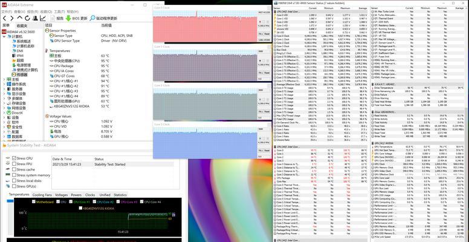Open the 文件(F) menu
The image size is (469, 242).
7,11
